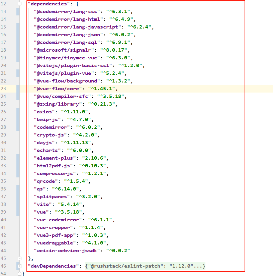This screenshot has height=276, width=273.
Task: Click line number 46 in the gutter
Action: pyautogui.click(x=3, y=266)
